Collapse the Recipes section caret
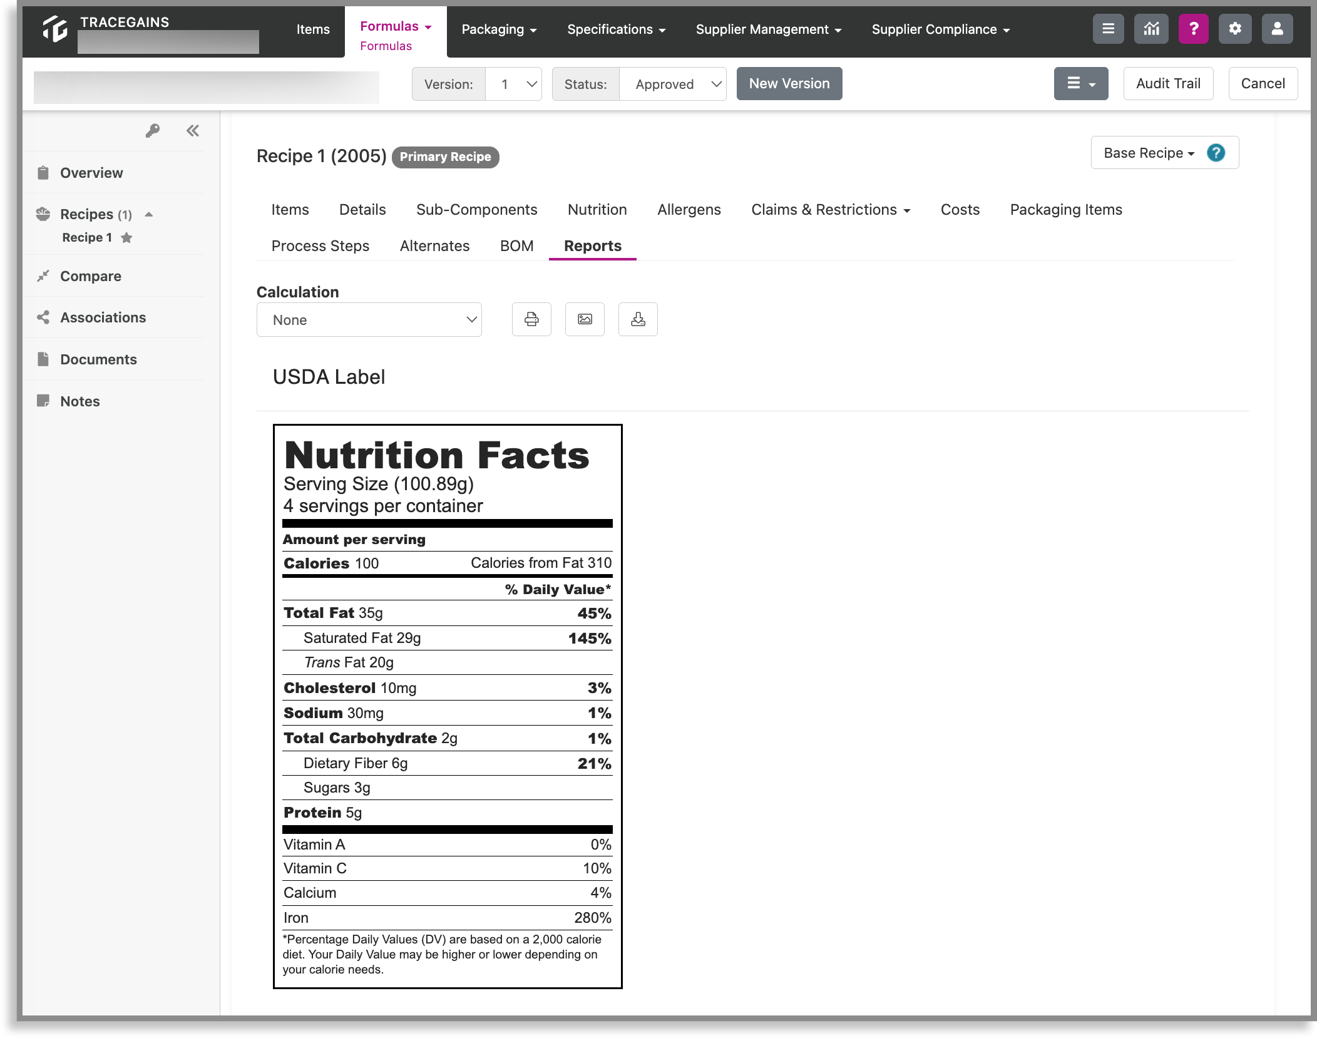Viewport: 1317px width, 1038px height. click(149, 214)
